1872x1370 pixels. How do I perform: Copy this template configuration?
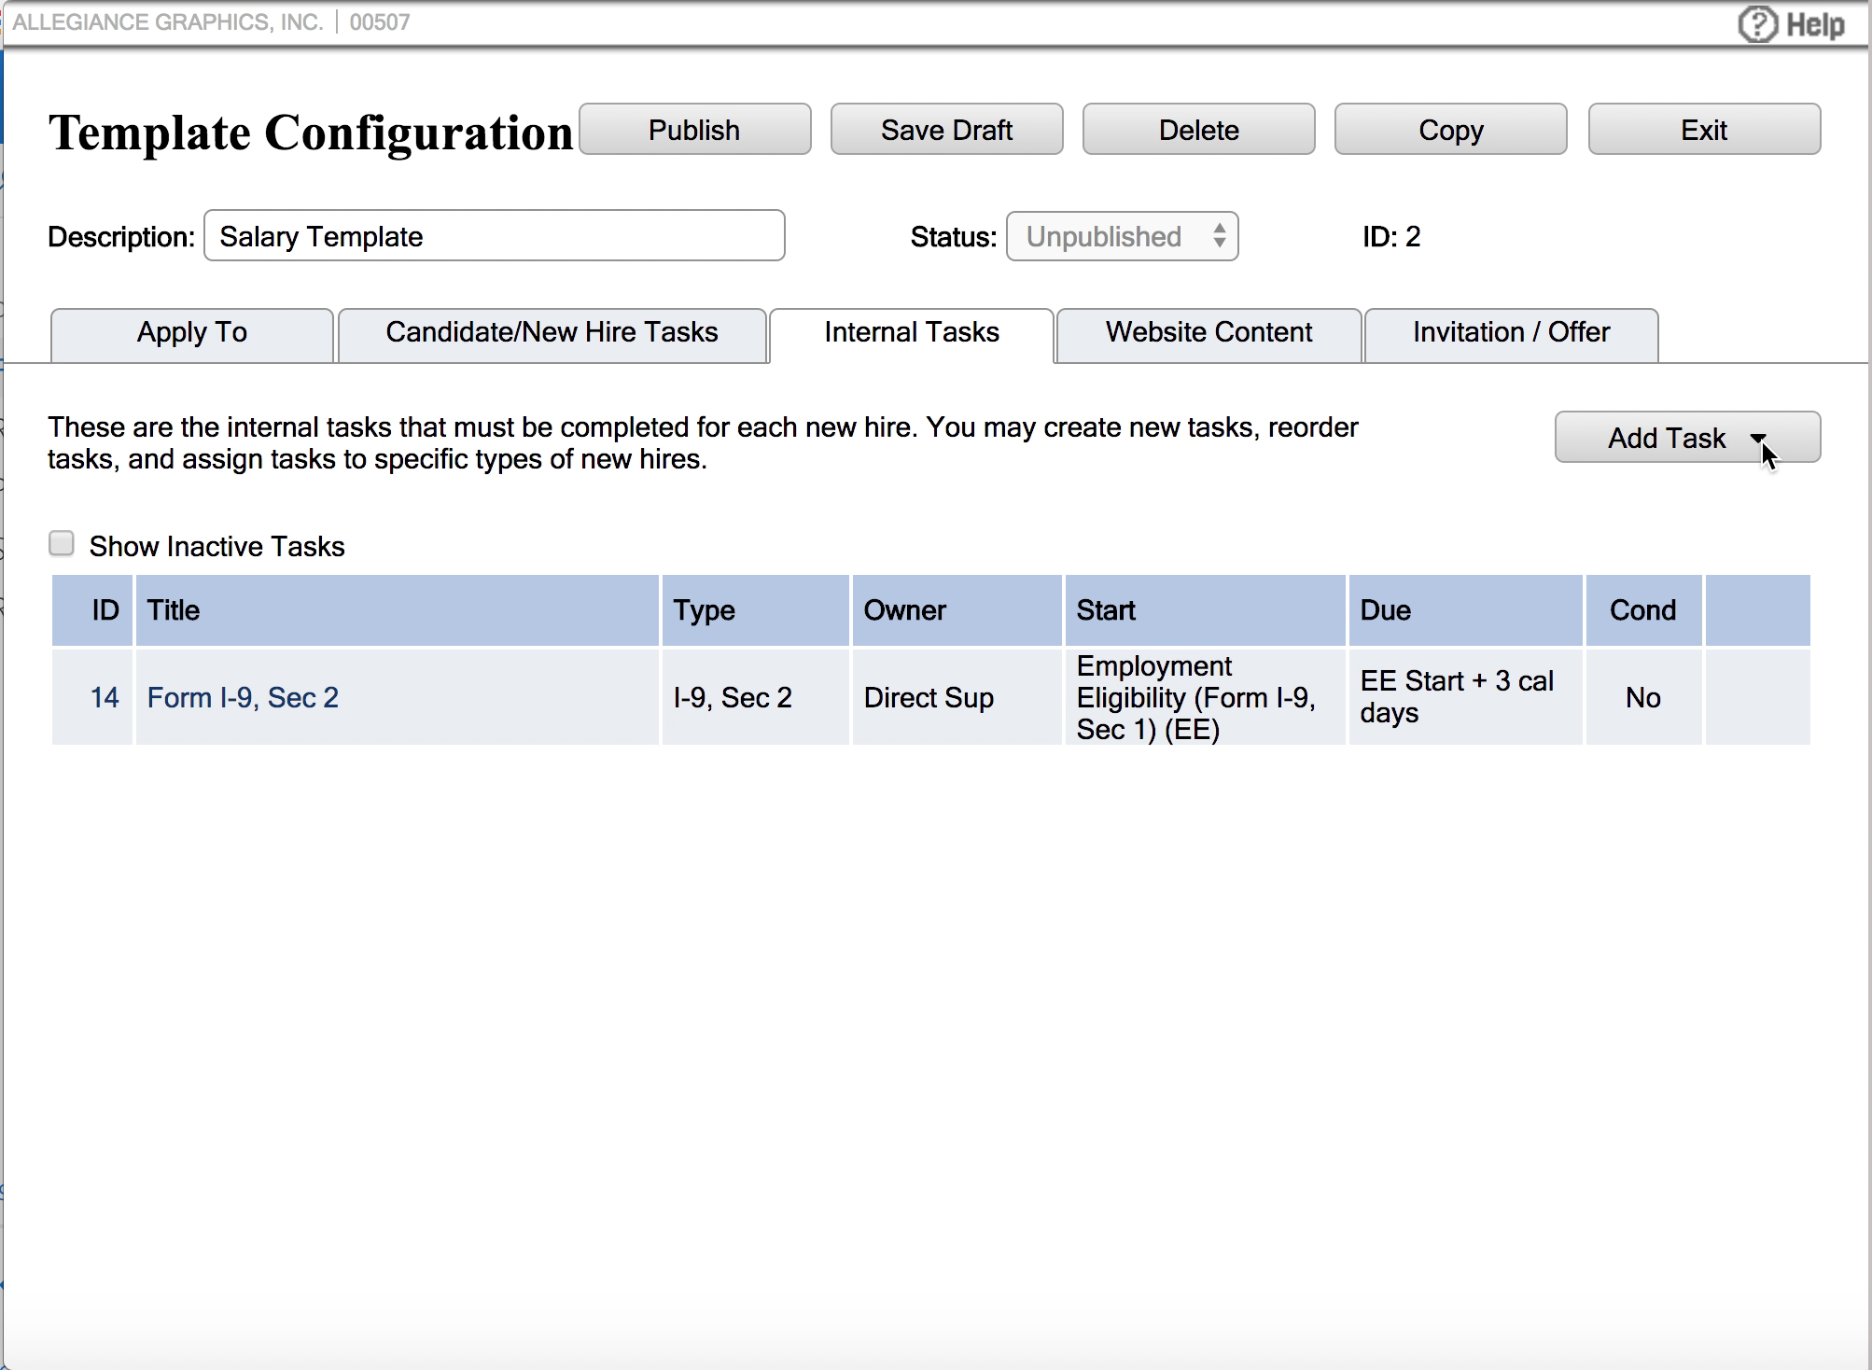coord(1449,129)
